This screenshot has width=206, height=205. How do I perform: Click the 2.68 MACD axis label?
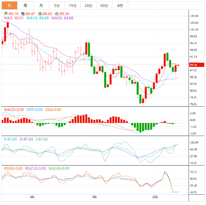(x=193, y=113)
